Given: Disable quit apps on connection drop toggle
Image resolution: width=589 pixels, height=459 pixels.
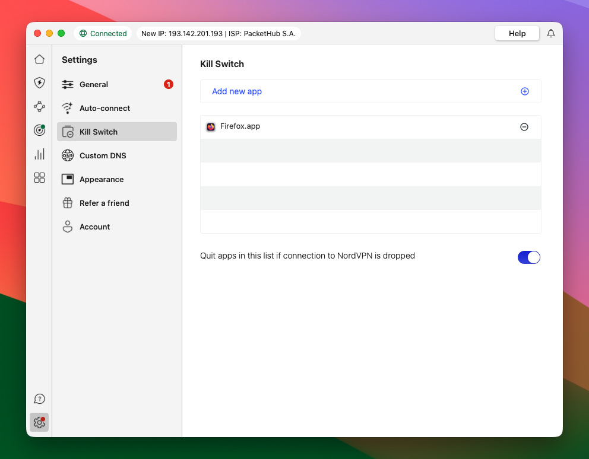Looking at the screenshot, I should point(529,257).
